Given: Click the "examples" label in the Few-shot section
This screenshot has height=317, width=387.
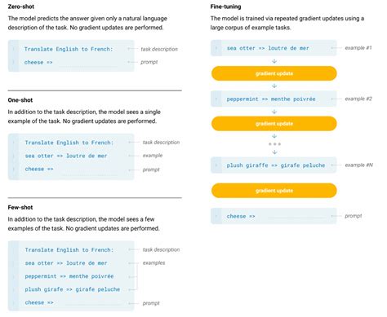Looking at the screenshot, I should pos(153,263).
